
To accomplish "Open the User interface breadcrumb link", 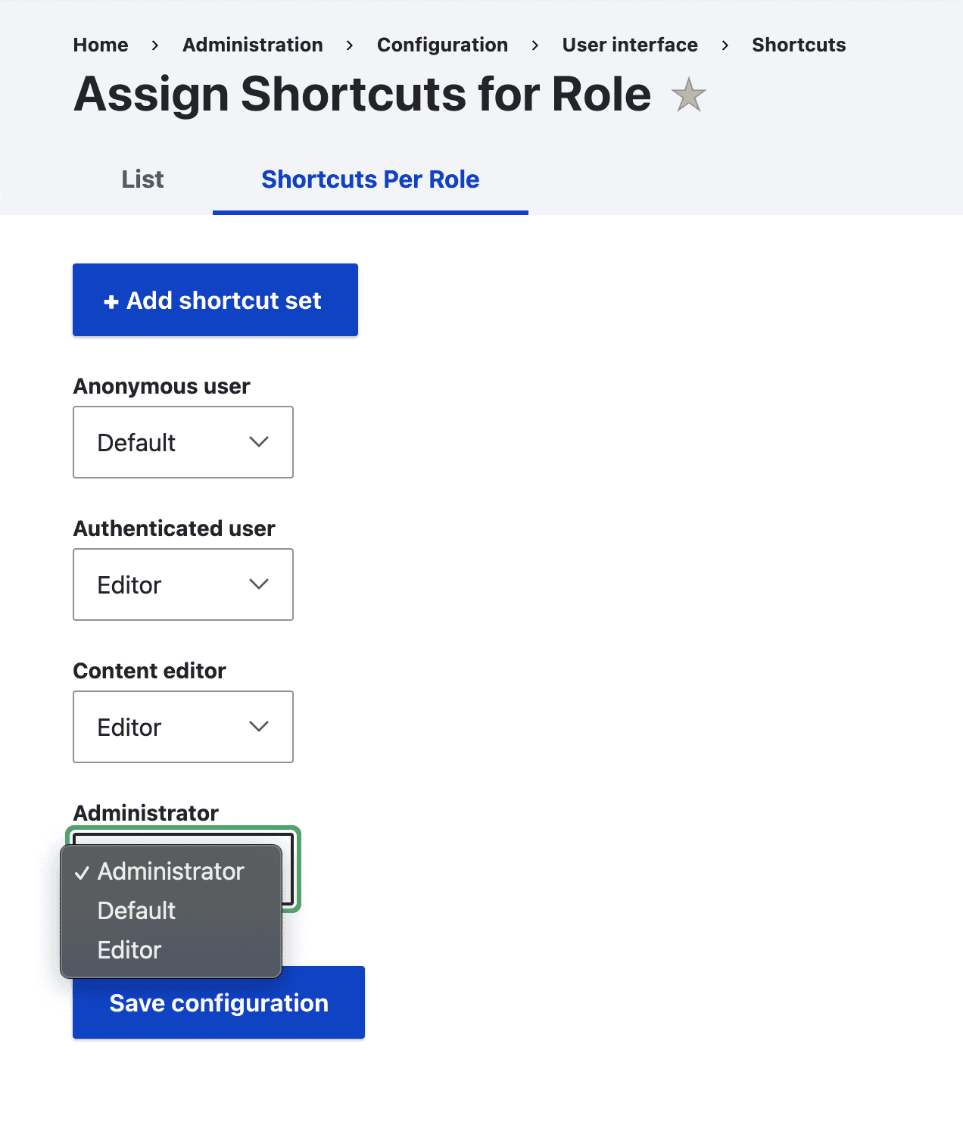I will point(630,45).
